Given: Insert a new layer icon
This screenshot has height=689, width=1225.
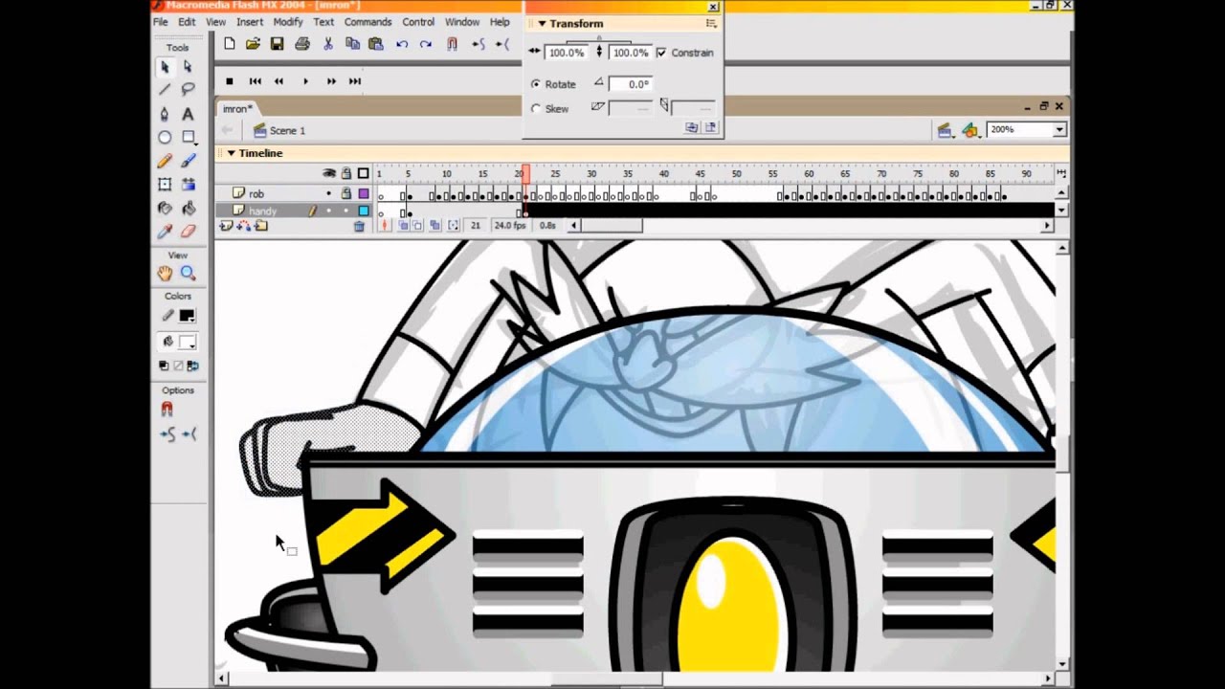Looking at the screenshot, I should [227, 226].
